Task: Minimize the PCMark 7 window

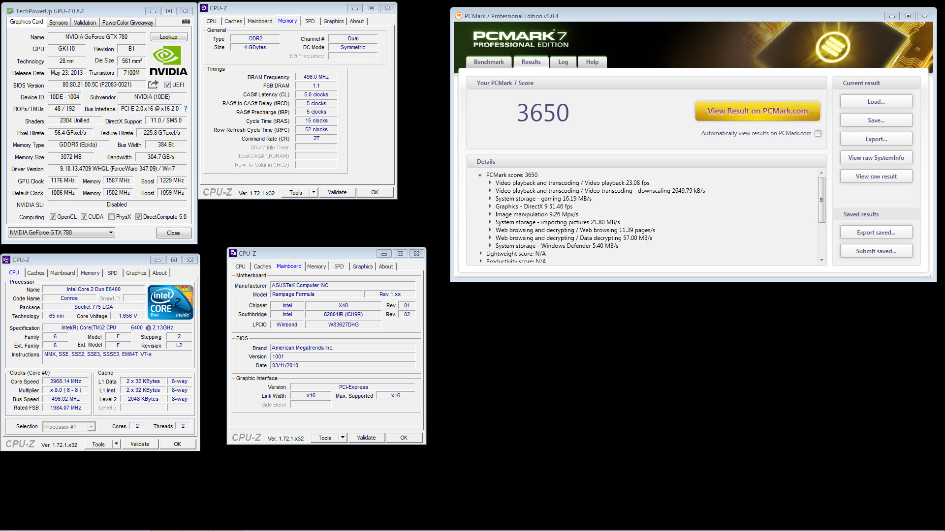Action: click(x=892, y=16)
